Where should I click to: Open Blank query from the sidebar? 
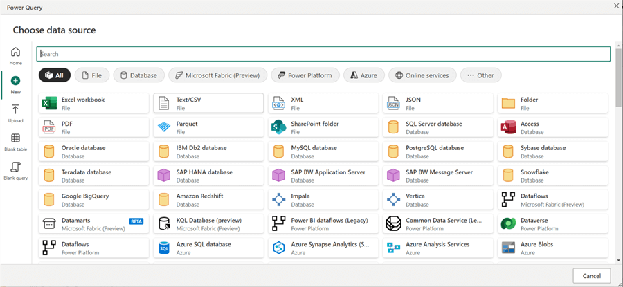15,170
